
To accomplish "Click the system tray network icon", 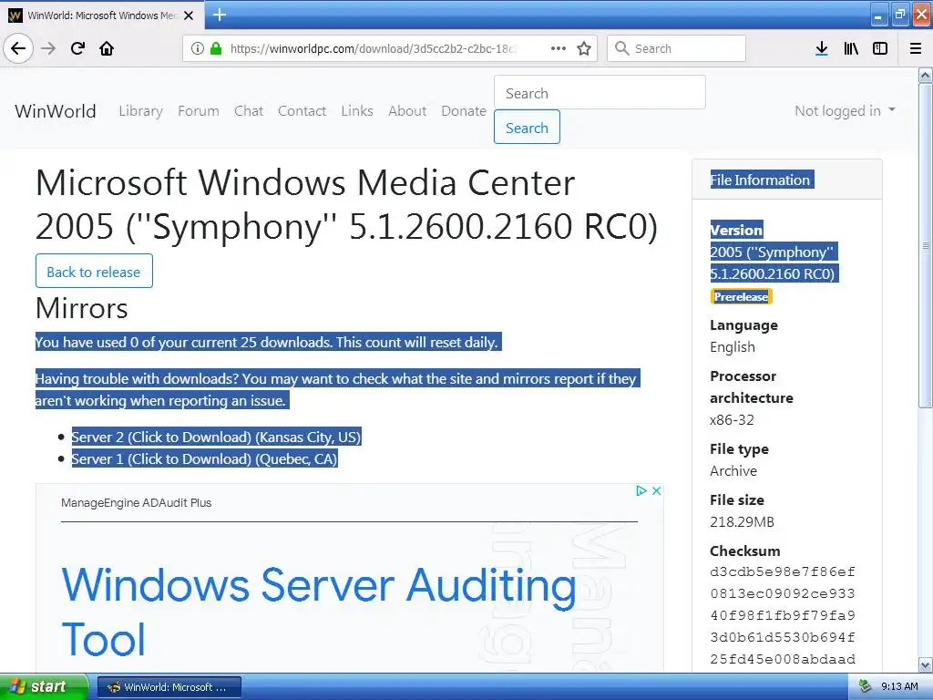I will [865, 686].
